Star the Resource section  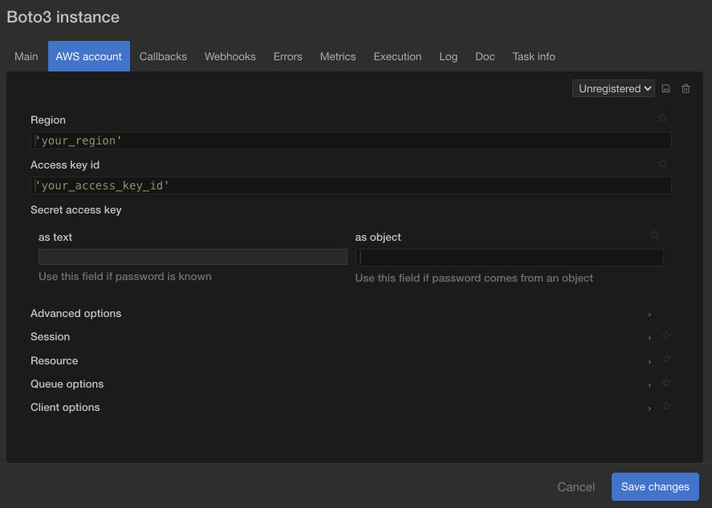coord(666,359)
